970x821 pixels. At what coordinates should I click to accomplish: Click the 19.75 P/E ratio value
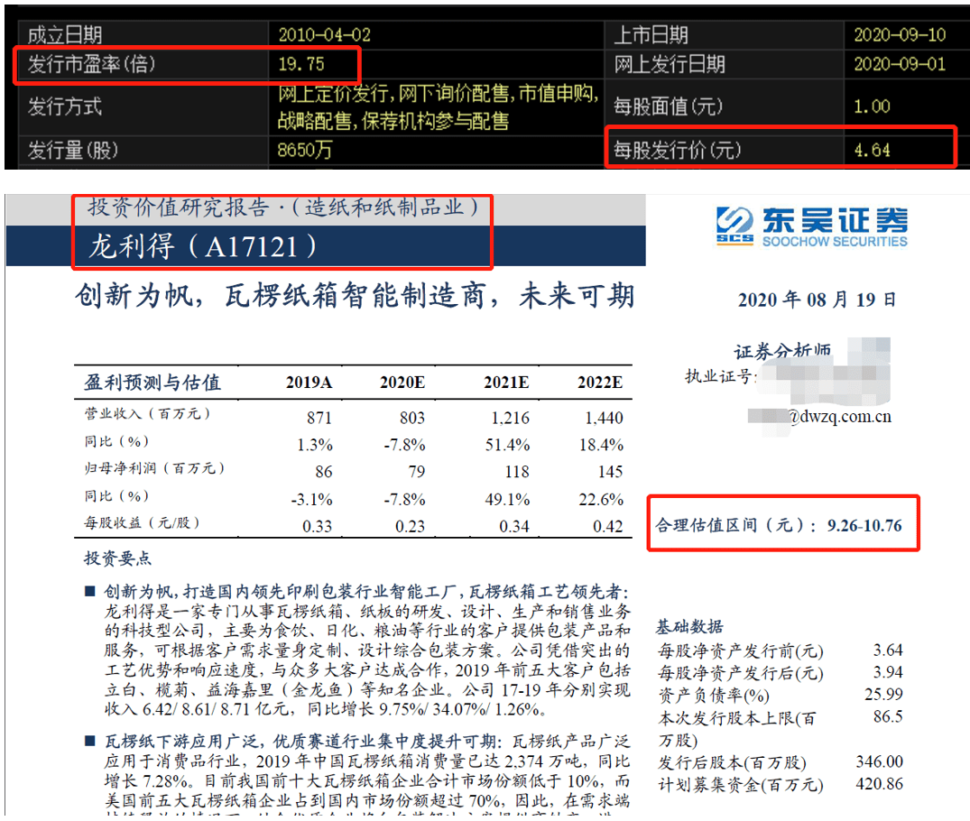(x=301, y=64)
